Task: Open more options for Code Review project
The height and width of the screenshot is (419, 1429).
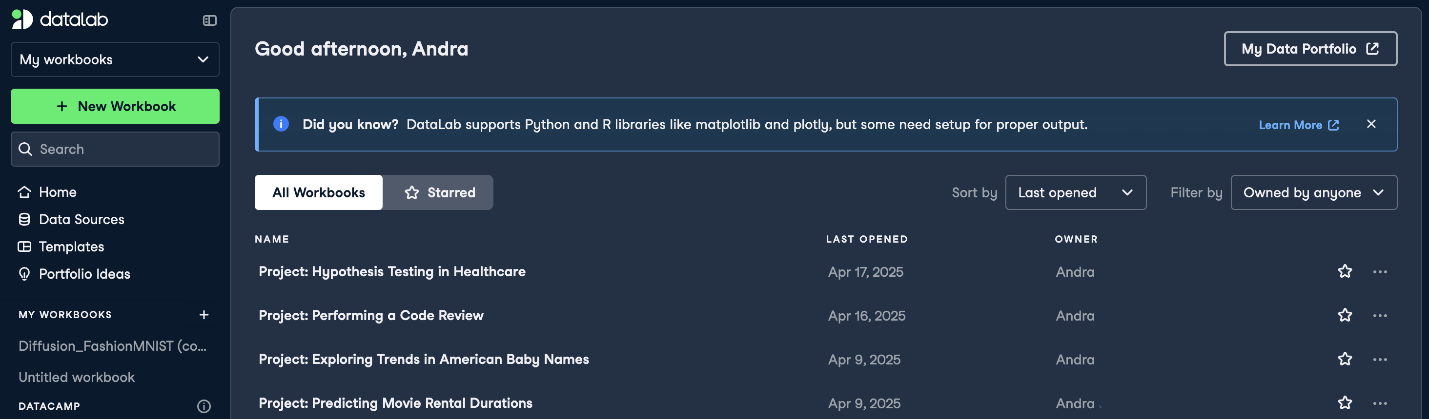Action: [1379, 316]
